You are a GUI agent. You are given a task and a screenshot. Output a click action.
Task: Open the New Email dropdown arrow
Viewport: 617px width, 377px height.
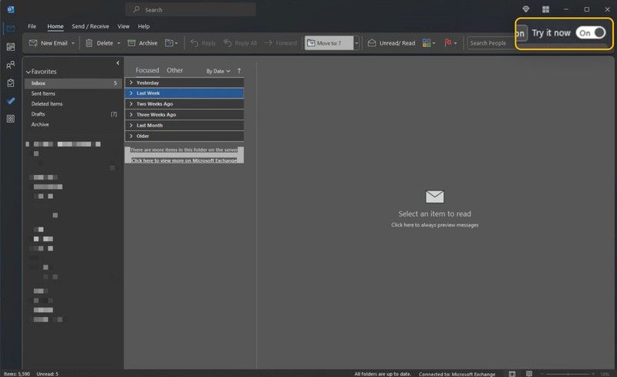72,43
